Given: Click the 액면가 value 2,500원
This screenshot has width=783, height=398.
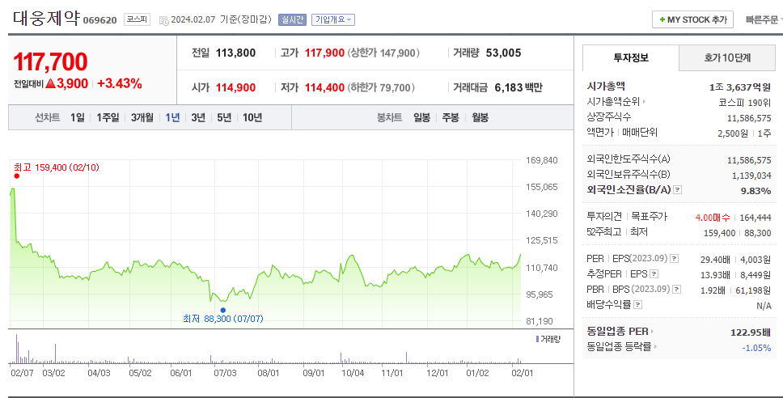Looking at the screenshot, I should pyautogui.click(x=733, y=133).
